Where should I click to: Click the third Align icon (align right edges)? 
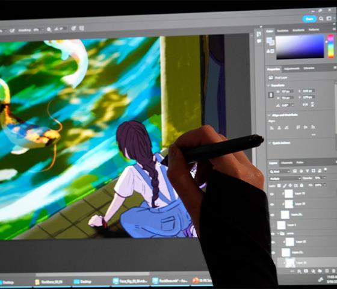click(286, 128)
